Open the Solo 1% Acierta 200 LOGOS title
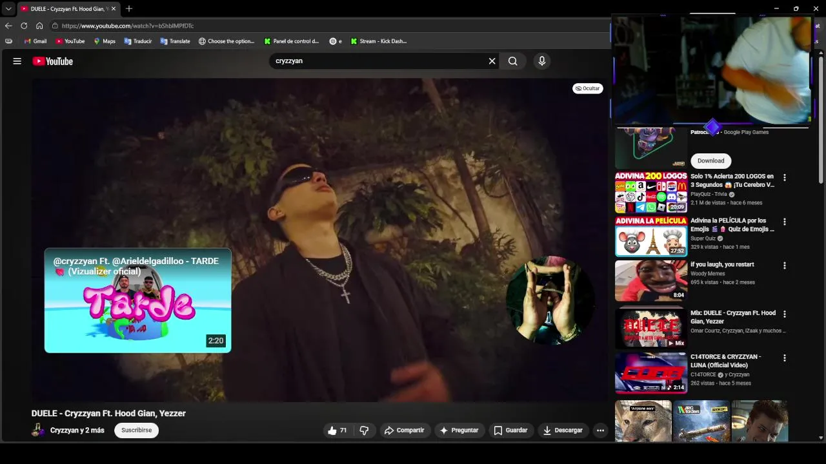The image size is (826, 464). [x=732, y=180]
